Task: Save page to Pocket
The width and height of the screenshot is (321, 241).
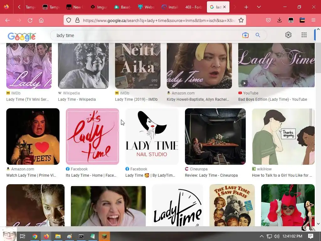Action: point(268,20)
